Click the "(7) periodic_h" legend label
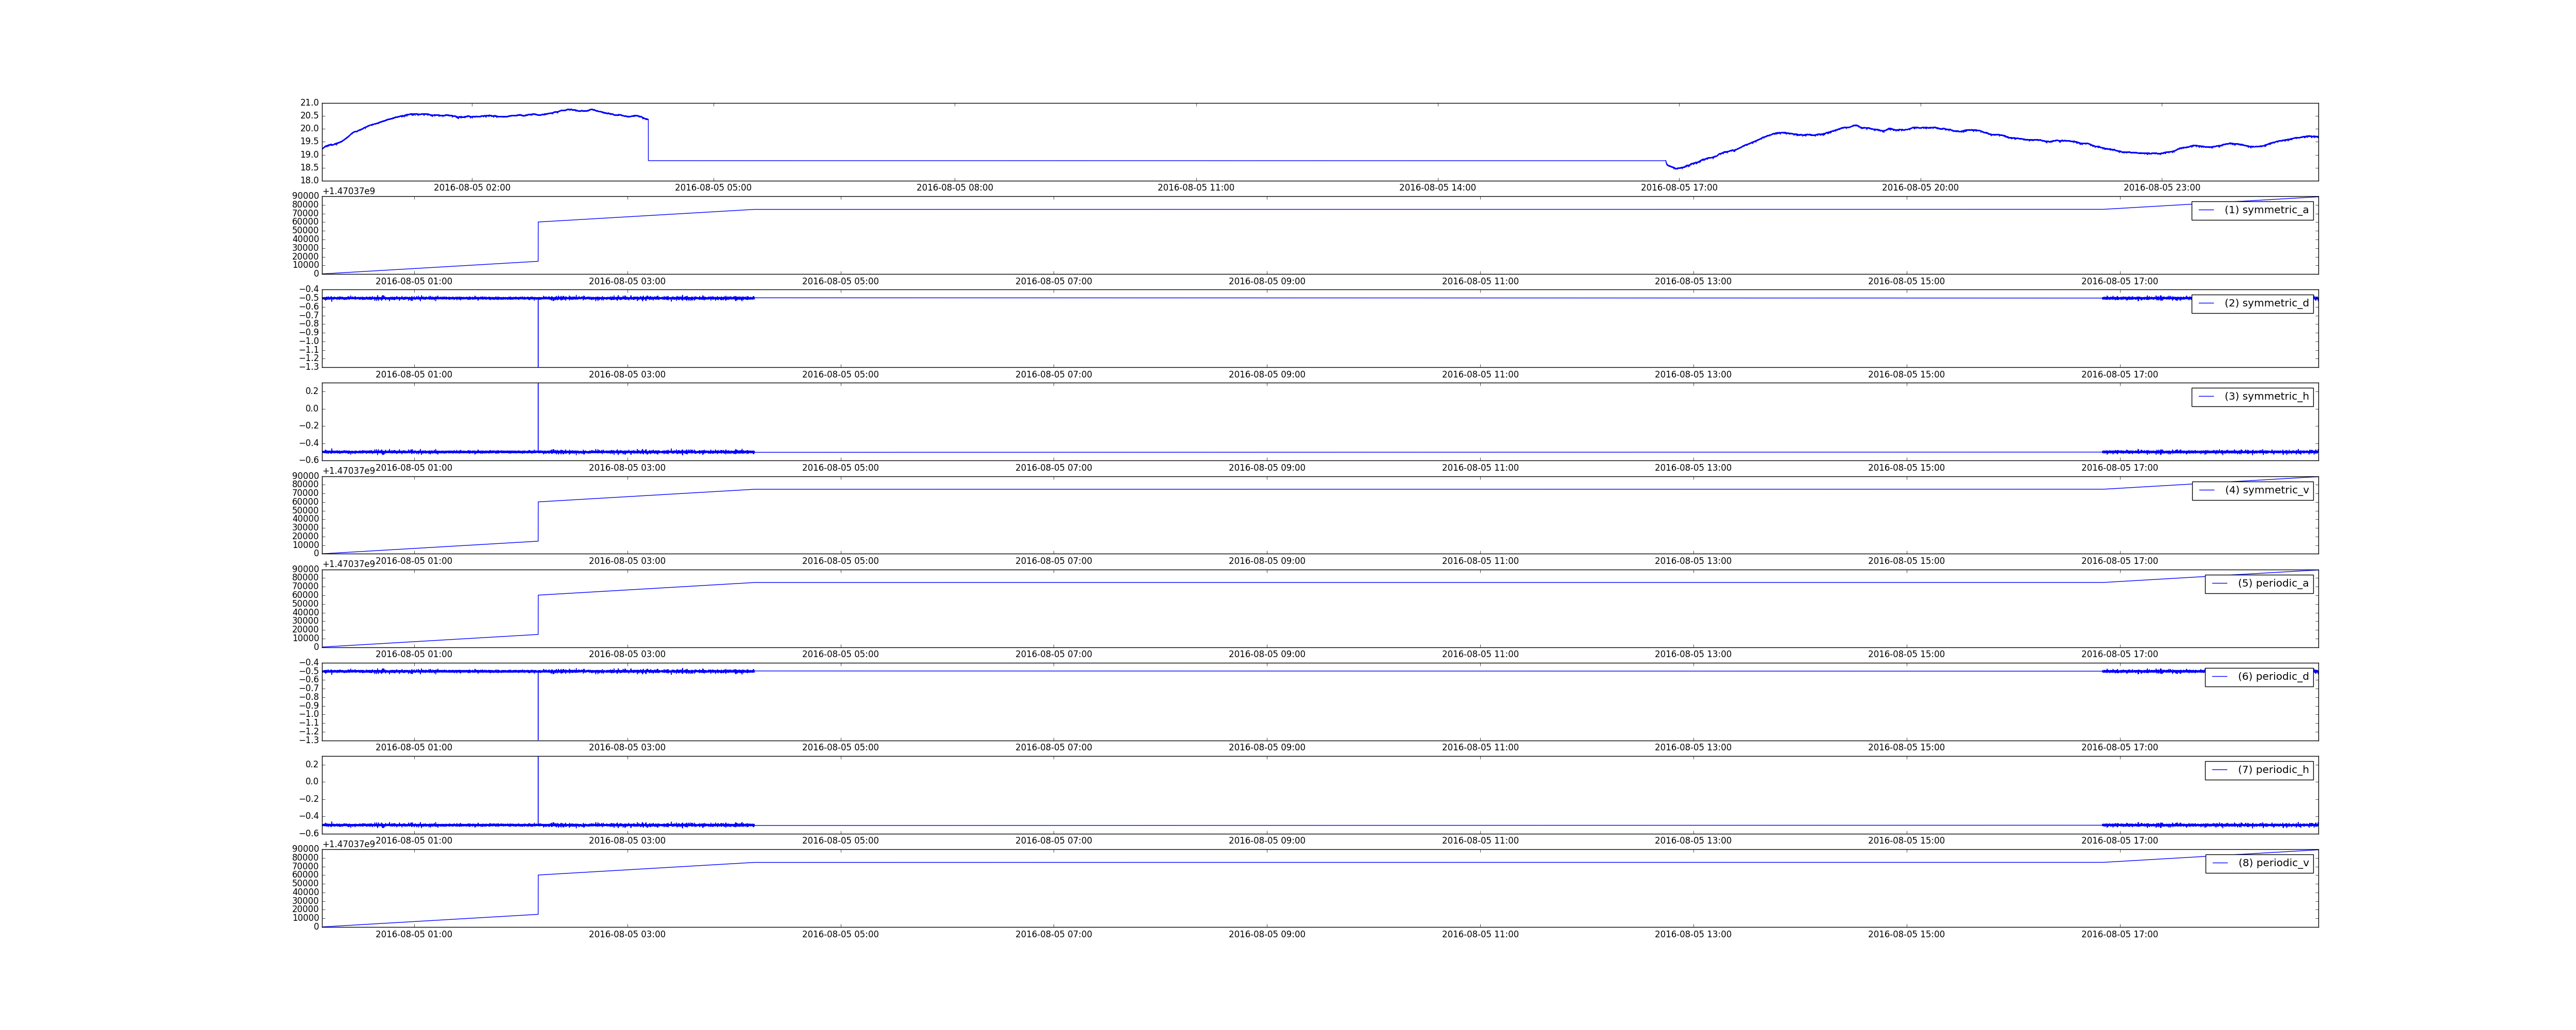Screen dimensions: 2576x1030 (x=2273, y=769)
